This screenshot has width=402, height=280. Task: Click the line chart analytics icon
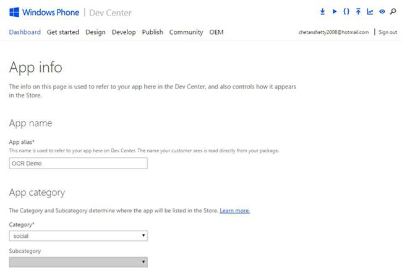tap(370, 12)
